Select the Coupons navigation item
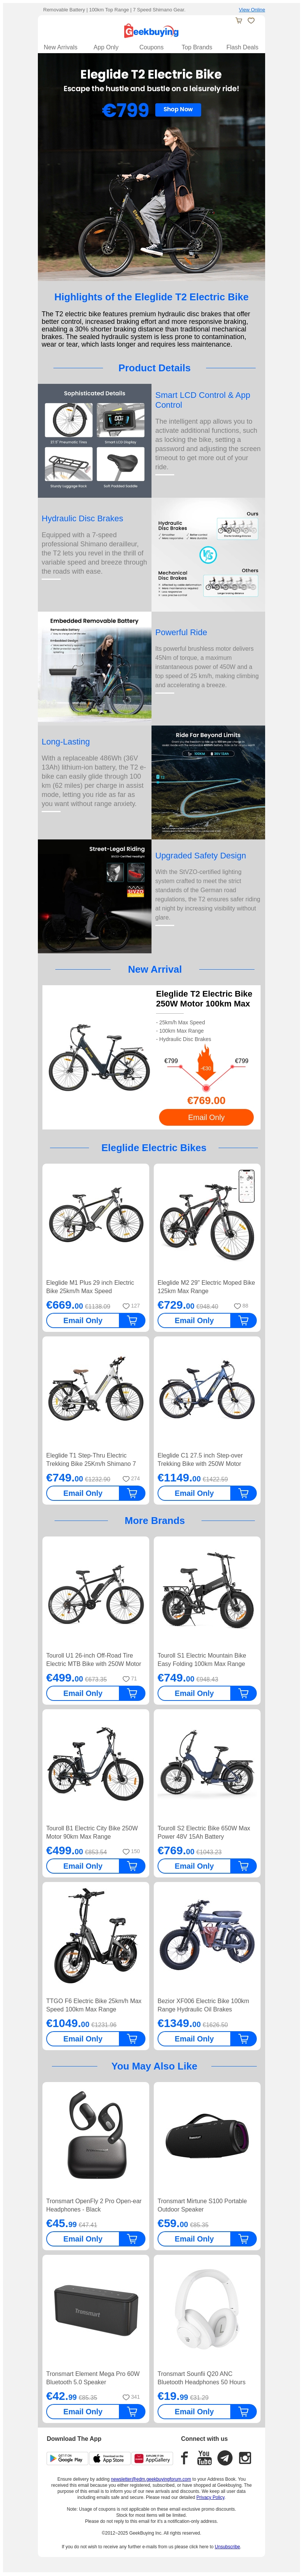303x2576 pixels. 151,47
